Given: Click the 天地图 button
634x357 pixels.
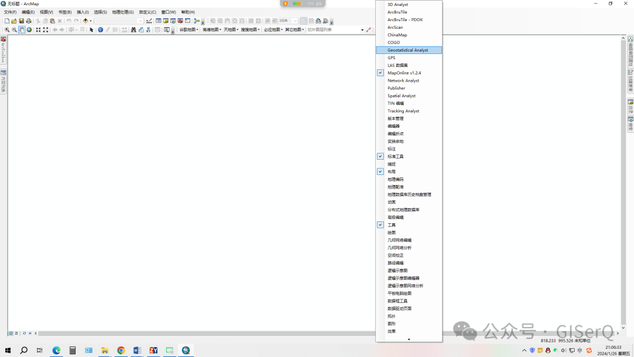Looking at the screenshot, I should (x=229, y=29).
